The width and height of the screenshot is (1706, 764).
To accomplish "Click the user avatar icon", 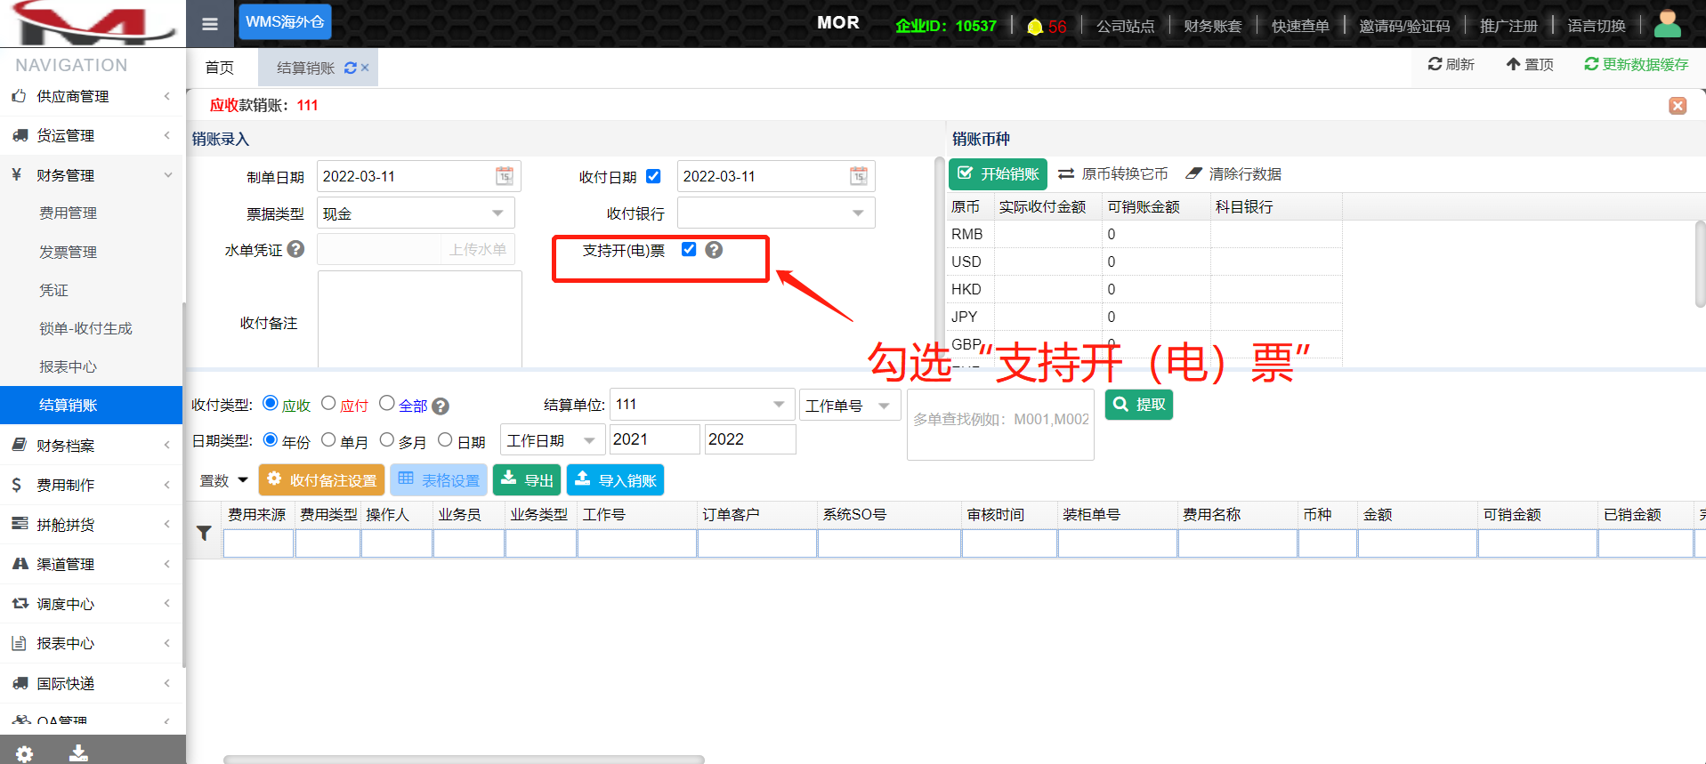I will (x=1667, y=24).
